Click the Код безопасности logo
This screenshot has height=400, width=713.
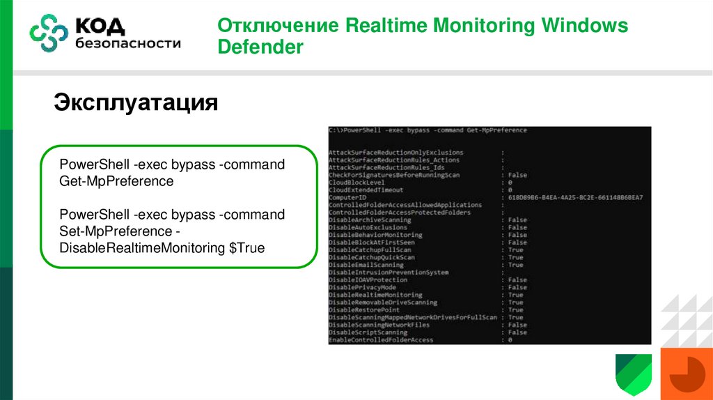pyautogui.click(x=106, y=33)
